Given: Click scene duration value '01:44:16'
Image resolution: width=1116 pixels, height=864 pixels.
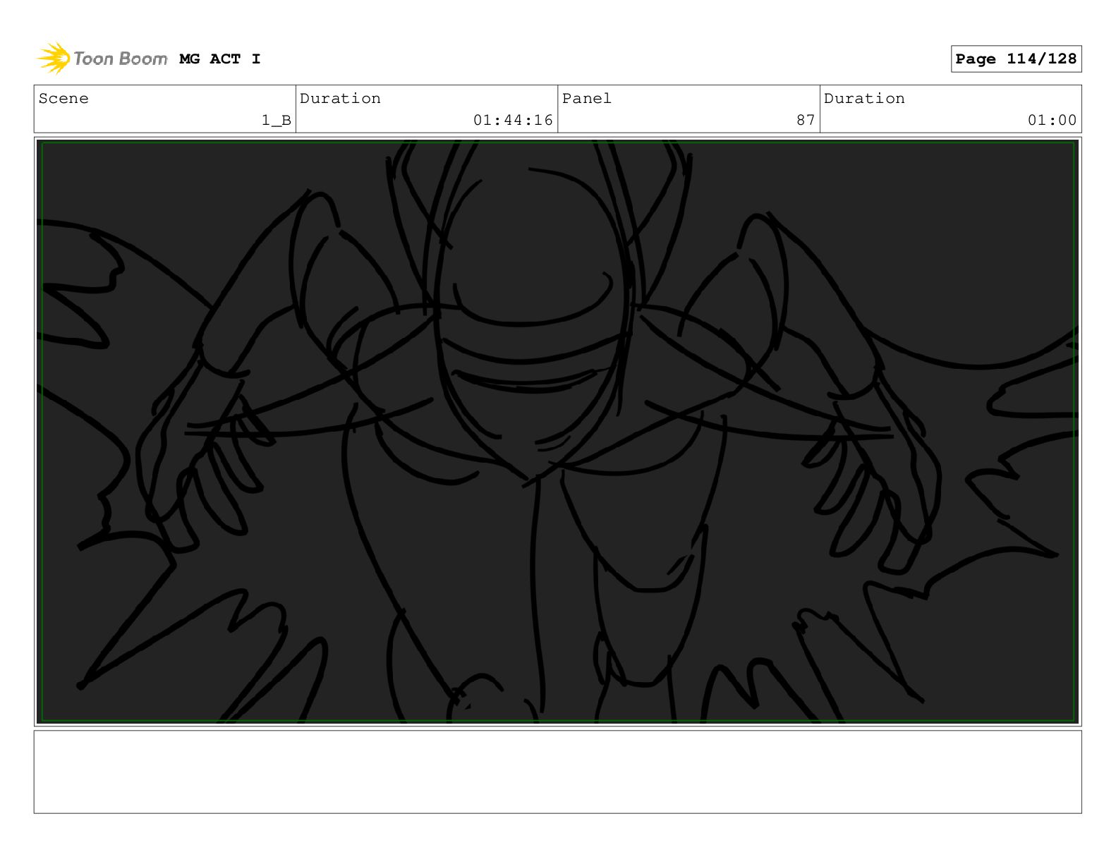Looking at the screenshot, I should point(513,121).
